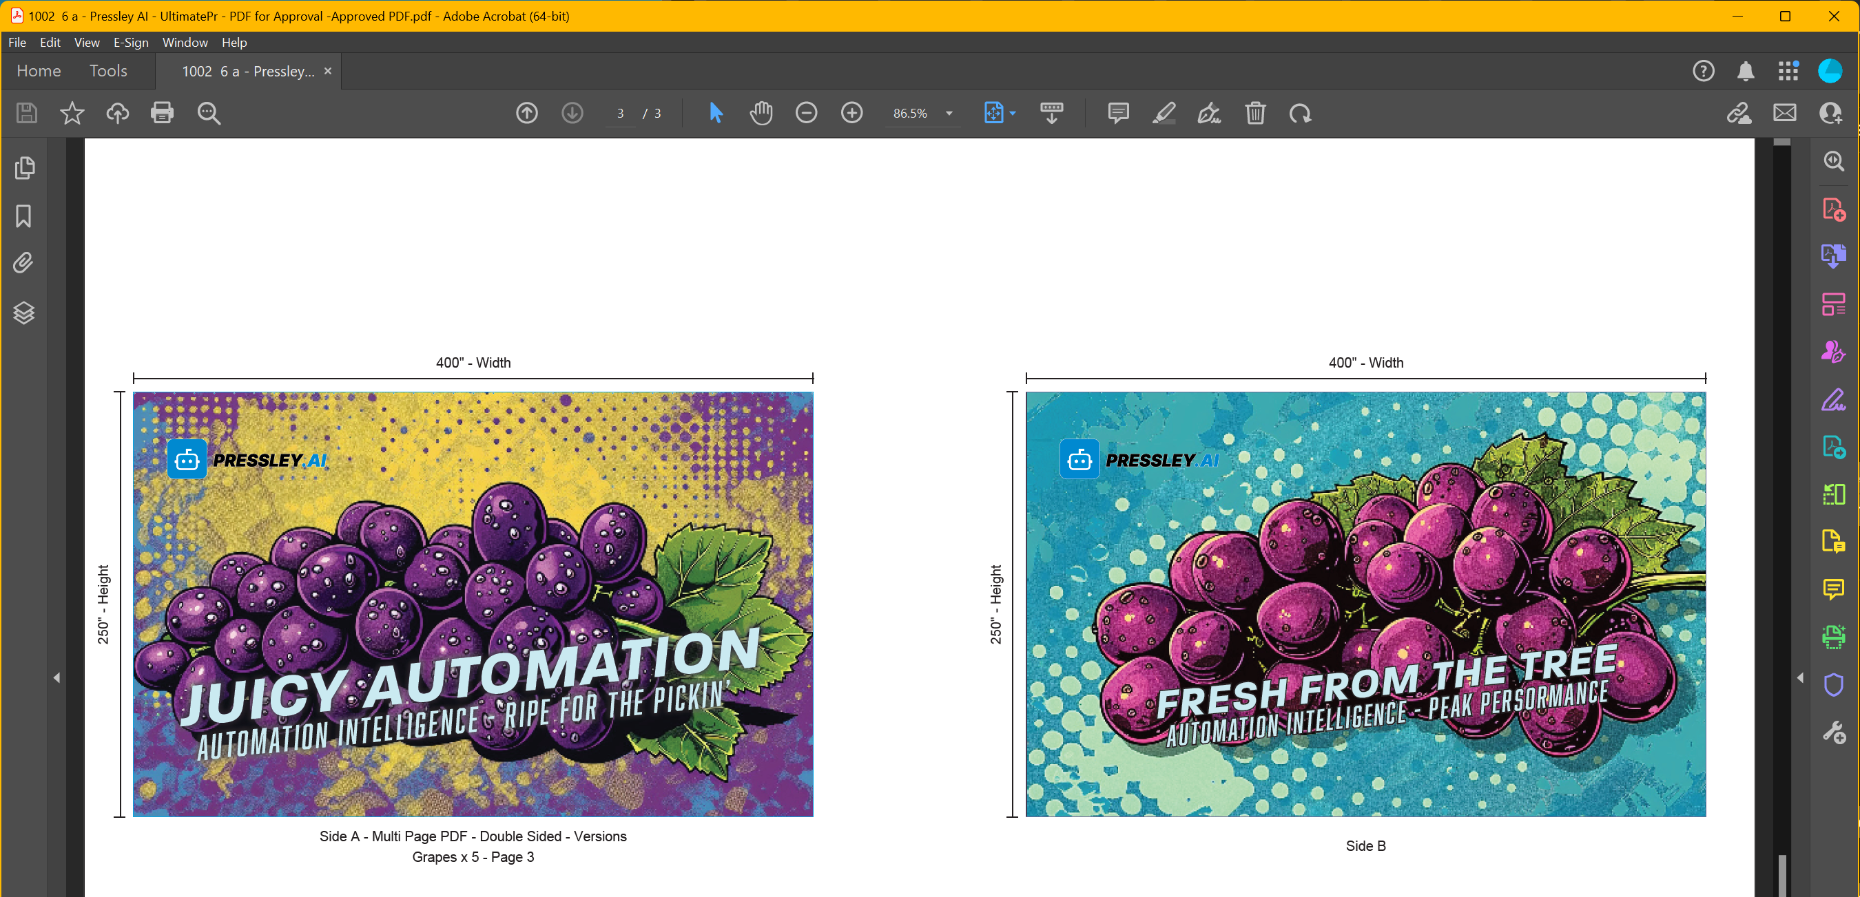Open the Send for Comments tool

click(x=1834, y=542)
